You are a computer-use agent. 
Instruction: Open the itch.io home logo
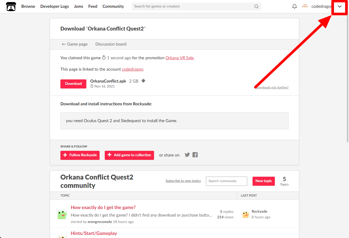coord(11,6)
